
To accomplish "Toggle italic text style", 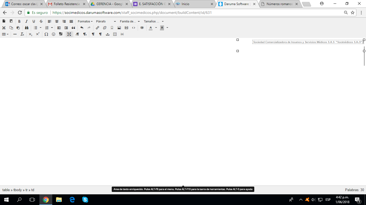I will [x=27, y=21].
